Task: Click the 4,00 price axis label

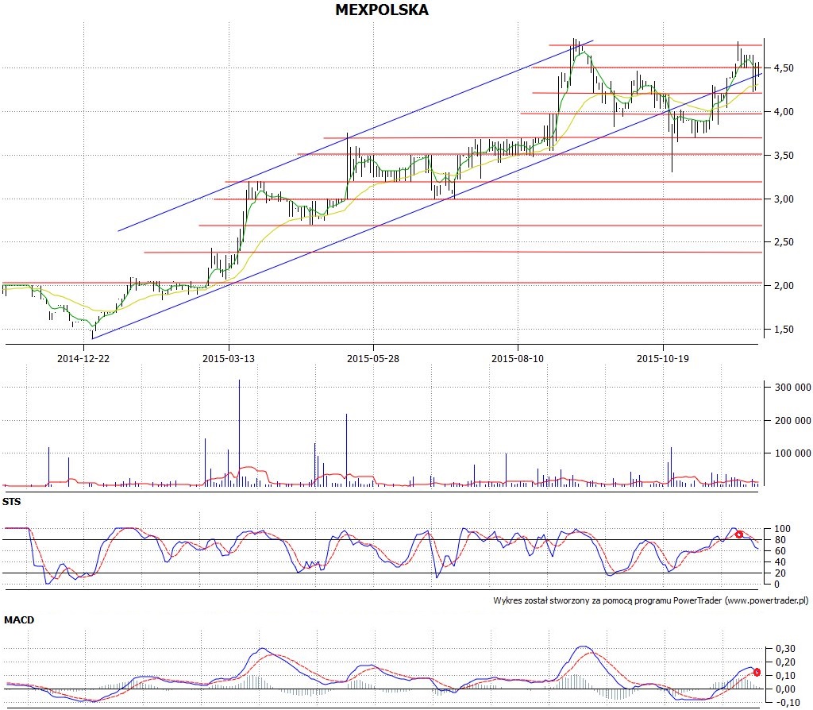Action: 784,111
